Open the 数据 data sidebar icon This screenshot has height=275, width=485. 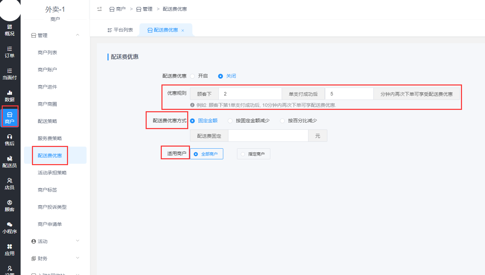click(10, 96)
